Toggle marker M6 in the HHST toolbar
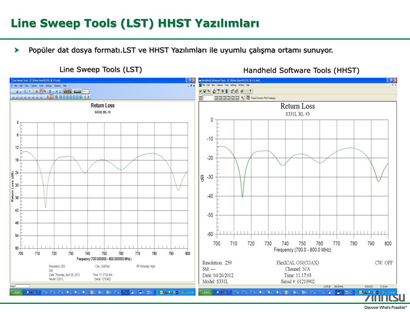This screenshot has width=410, height=312. (x=237, y=98)
